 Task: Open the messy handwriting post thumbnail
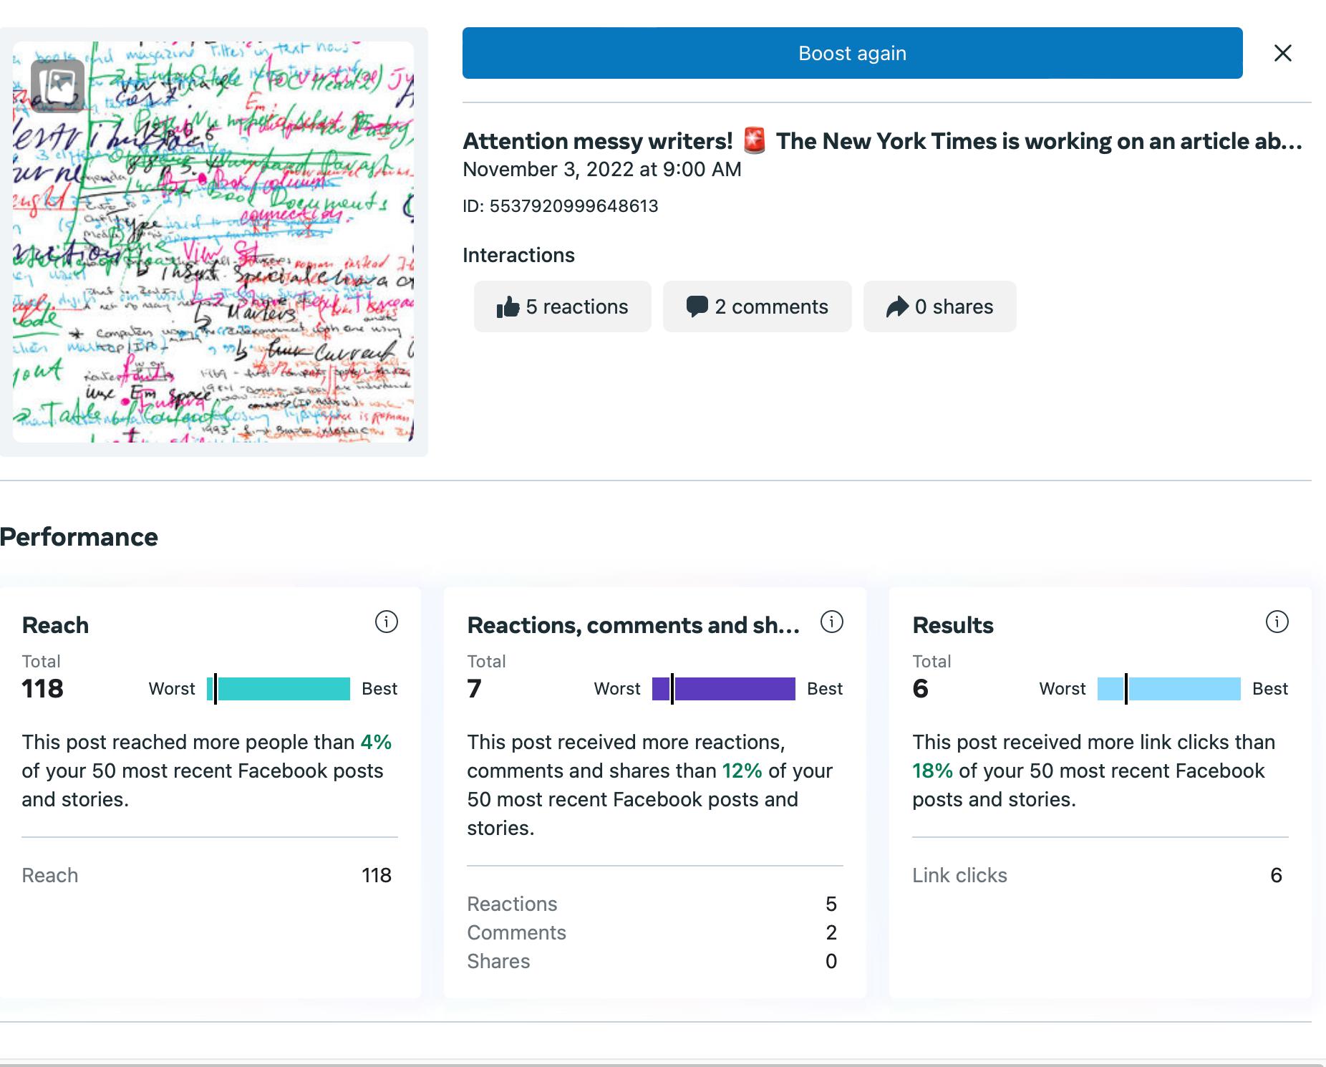(213, 242)
